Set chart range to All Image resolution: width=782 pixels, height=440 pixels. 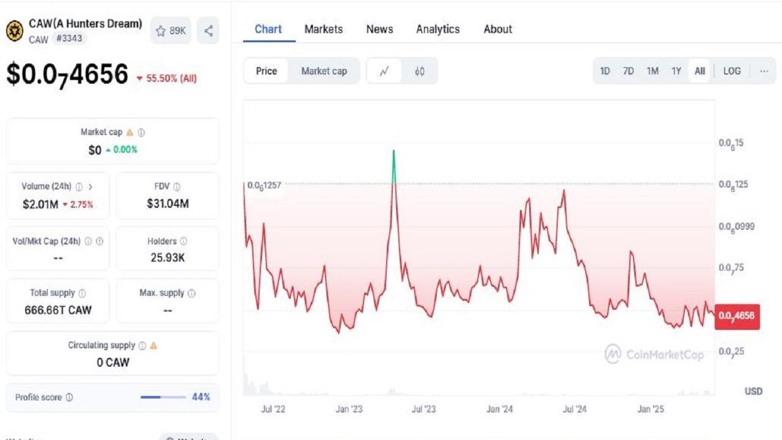[700, 71]
